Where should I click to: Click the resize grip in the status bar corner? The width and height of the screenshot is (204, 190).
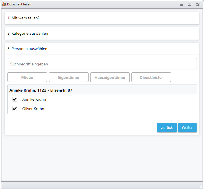pos(200,186)
